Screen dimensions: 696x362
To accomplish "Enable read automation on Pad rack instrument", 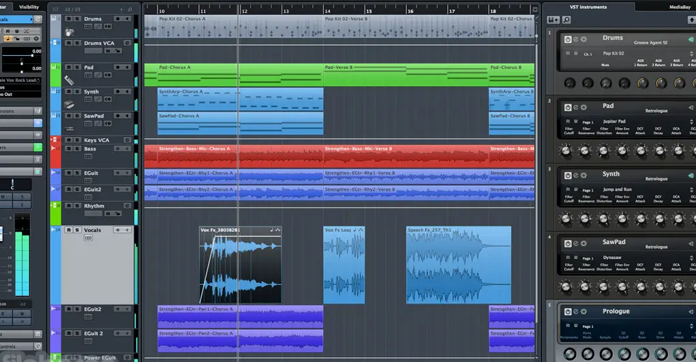I will (x=568, y=121).
